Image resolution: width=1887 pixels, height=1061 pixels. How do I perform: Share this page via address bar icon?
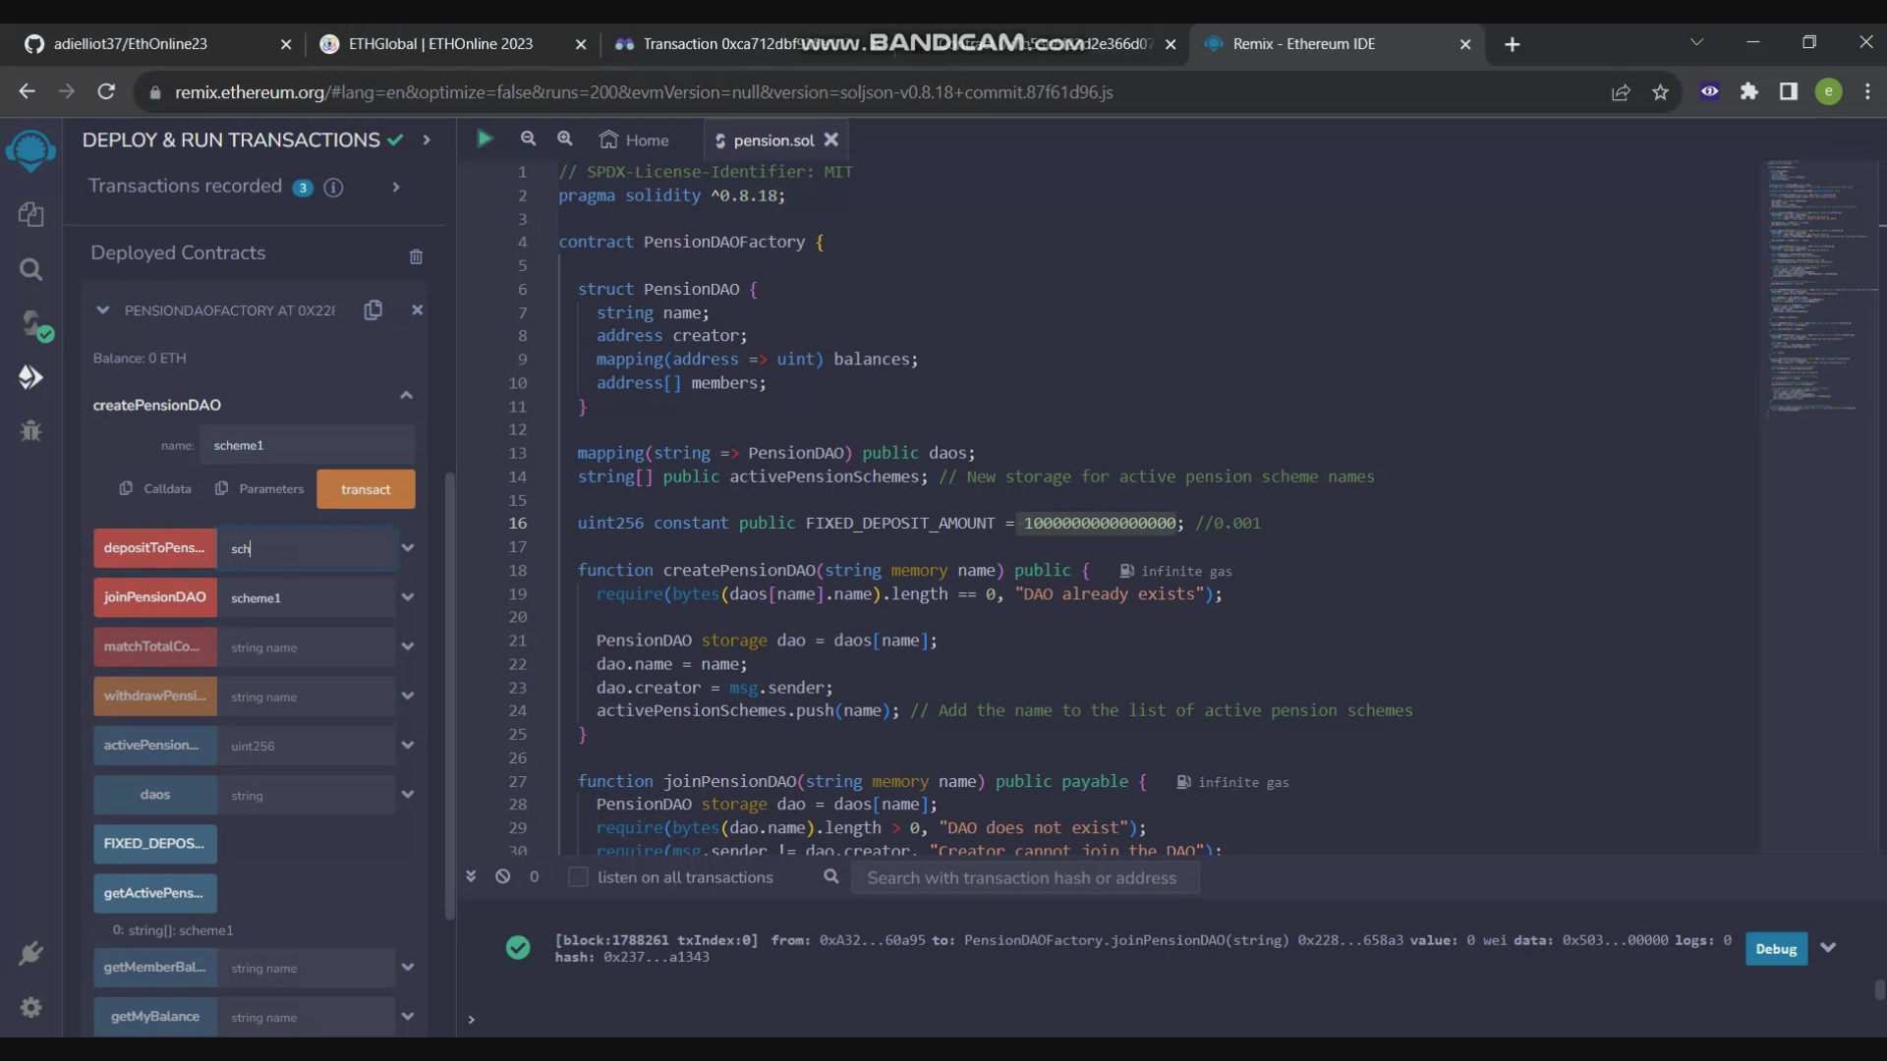pyautogui.click(x=1621, y=92)
